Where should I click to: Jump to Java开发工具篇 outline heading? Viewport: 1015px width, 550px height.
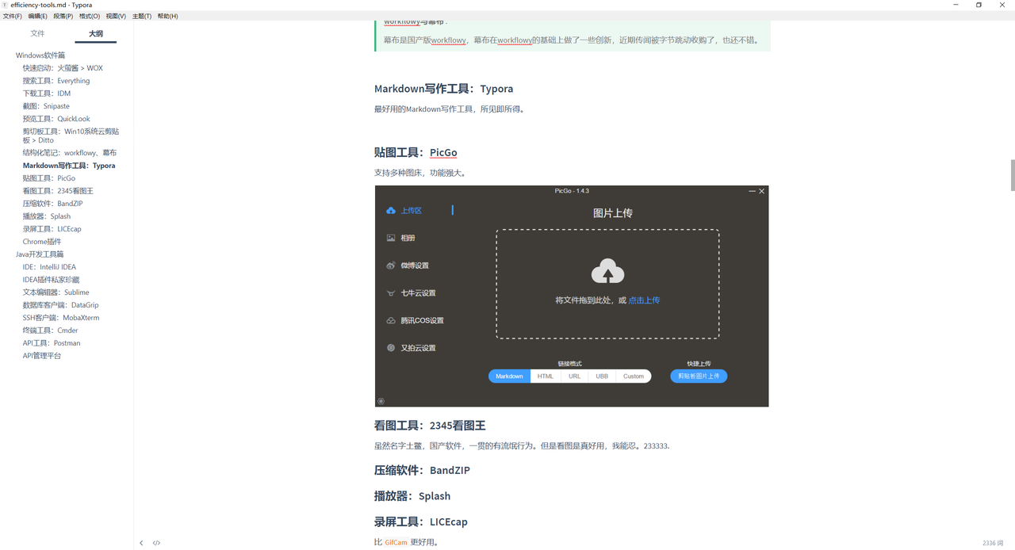pyautogui.click(x=40, y=254)
